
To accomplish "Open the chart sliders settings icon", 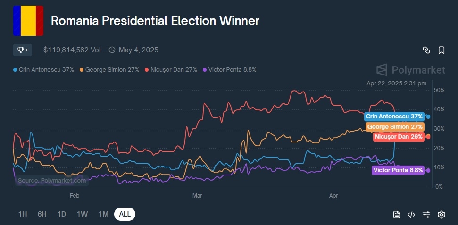I will pos(426,215).
